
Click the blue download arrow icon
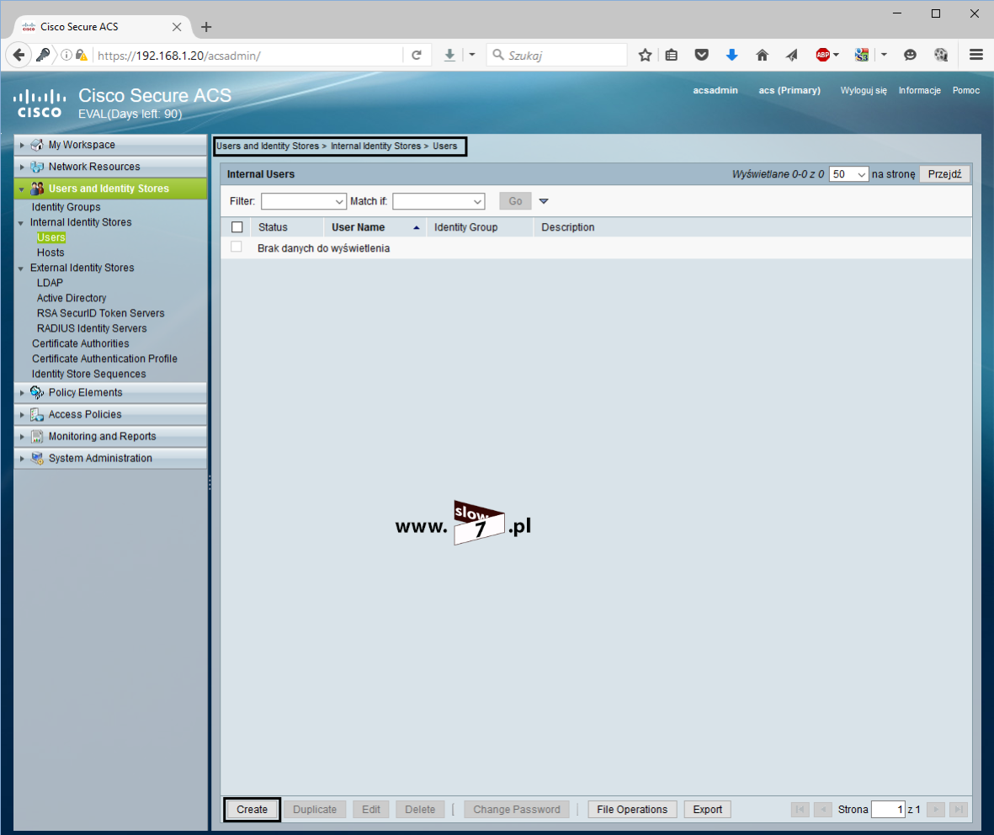(x=731, y=56)
